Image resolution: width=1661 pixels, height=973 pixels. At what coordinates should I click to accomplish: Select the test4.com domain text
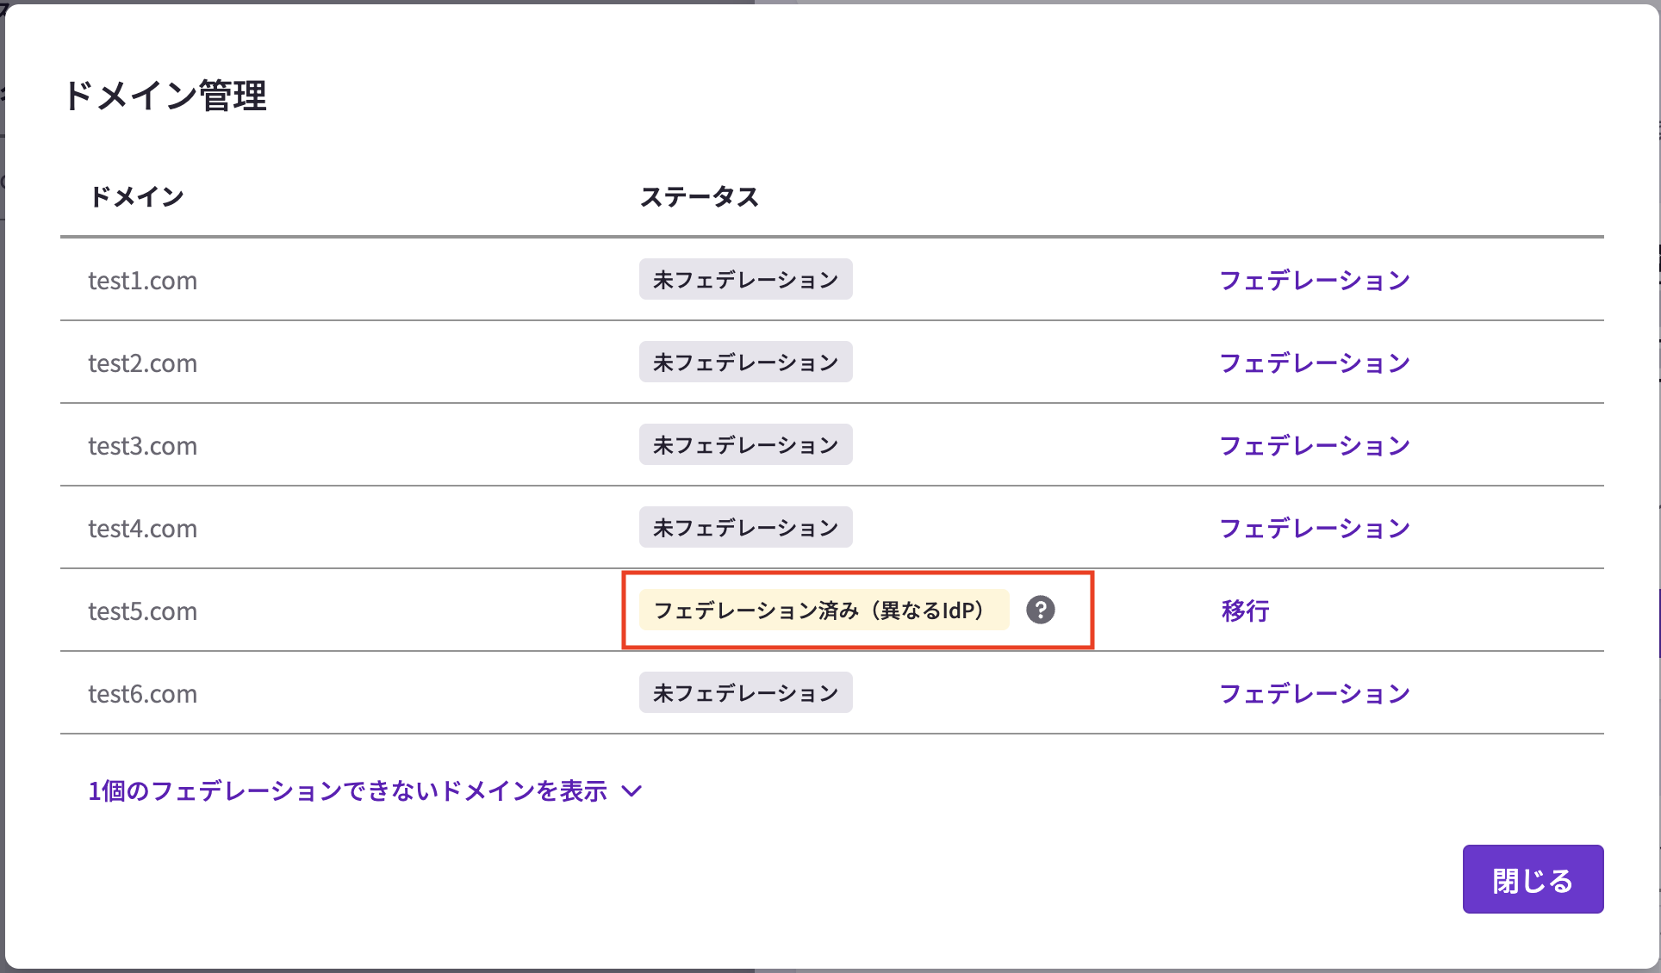(142, 529)
